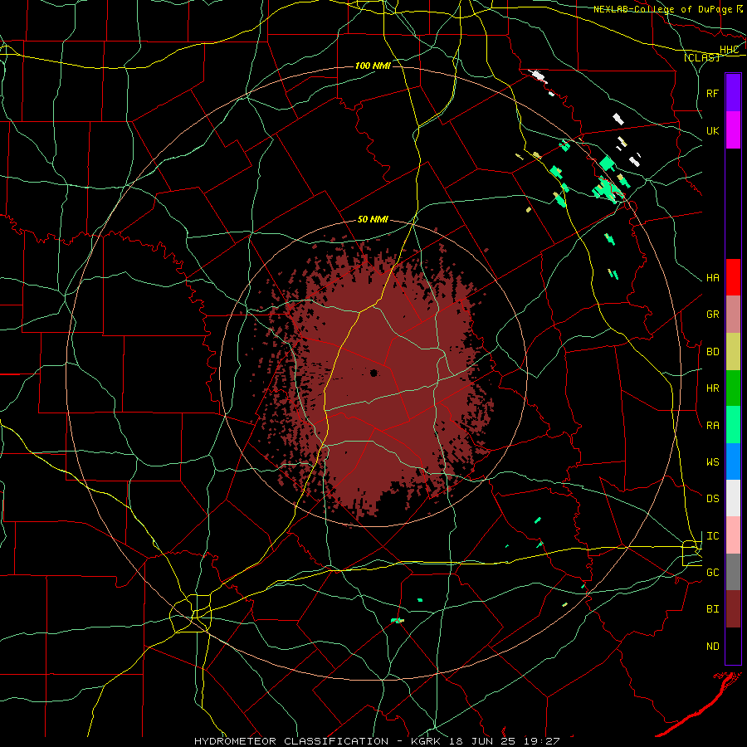Click the RA mint-green legend swatch
This screenshot has width=747, height=747.
733,425
